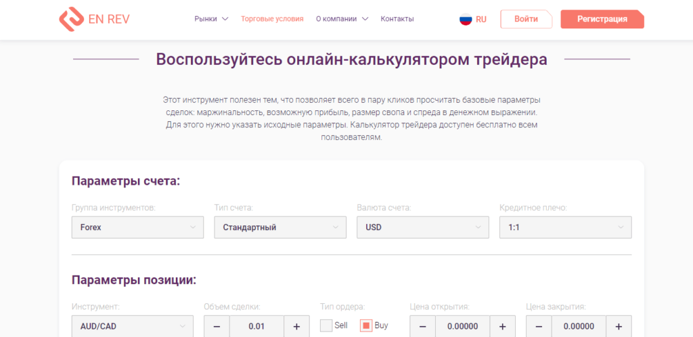Screen dimensions: 693x337
Task: Click the Кредитное плечо label
Action: 533,208
